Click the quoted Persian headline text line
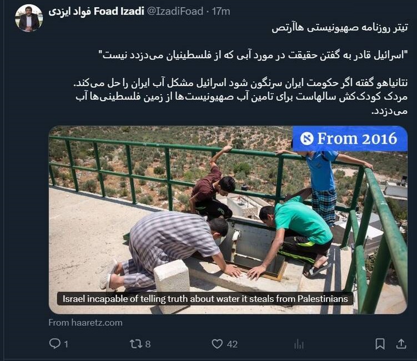417x361 pixels. pos(253,55)
